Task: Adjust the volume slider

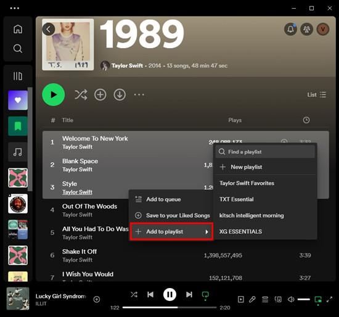Action: coord(304,300)
